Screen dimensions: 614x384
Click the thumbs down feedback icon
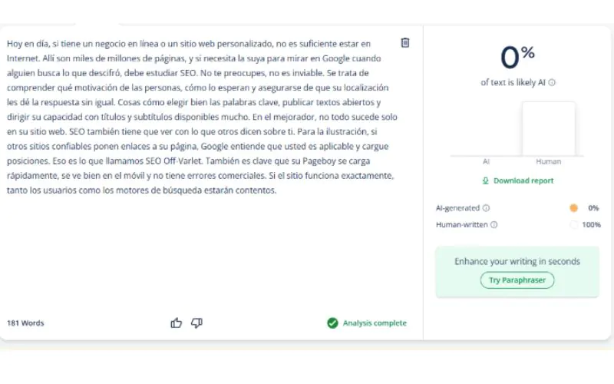(x=196, y=323)
